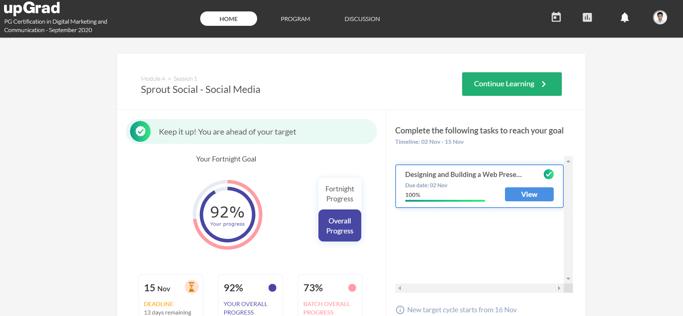Click Sprout Social - Social Media title

point(201,90)
